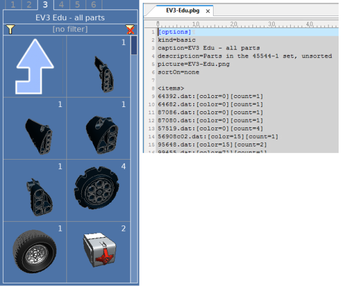The height and width of the screenshot is (287, 341).
Task: Click the 87080.dat entry line
Action: click(x=211, y=120)
